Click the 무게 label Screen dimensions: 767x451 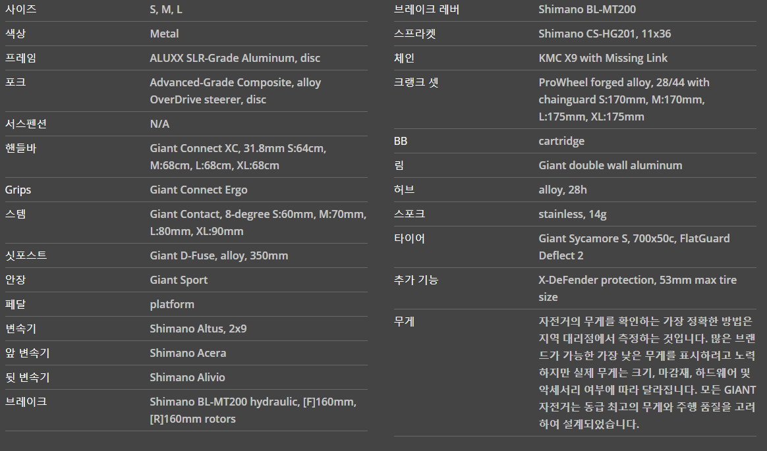click(x=404, y=321)
